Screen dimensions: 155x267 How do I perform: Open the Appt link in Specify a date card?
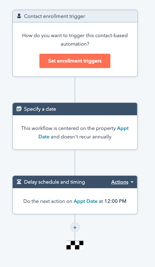pyautogui.click(x=123, y=128)
